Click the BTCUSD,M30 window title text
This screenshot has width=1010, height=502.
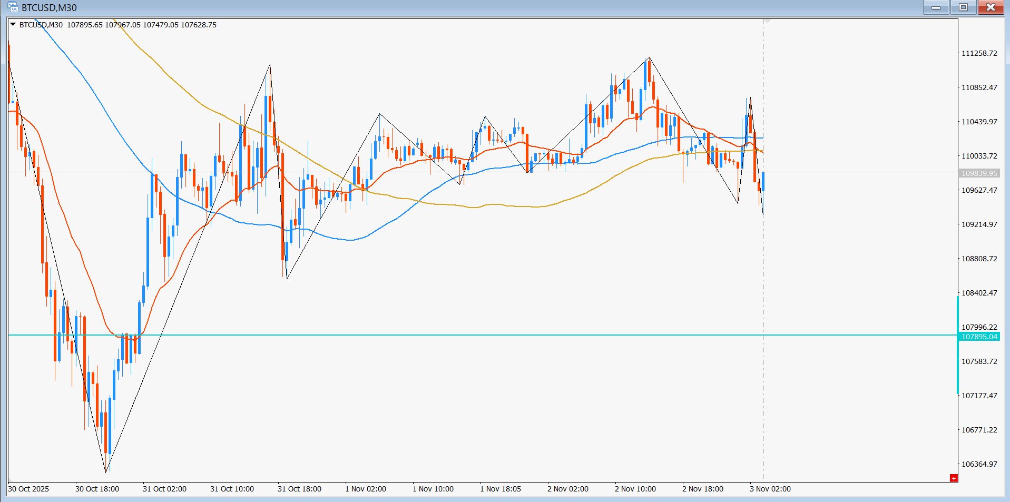click(x=49, y=8)
